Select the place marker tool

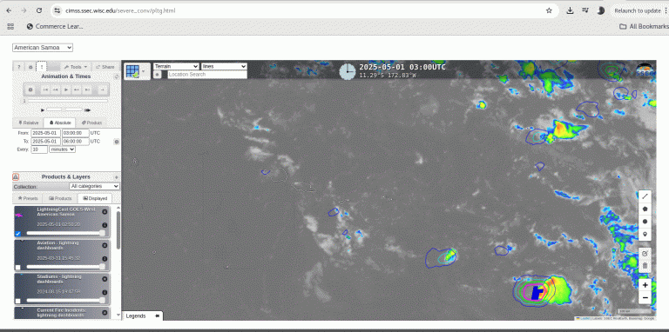pyautogui.click(x=645, y=234)
